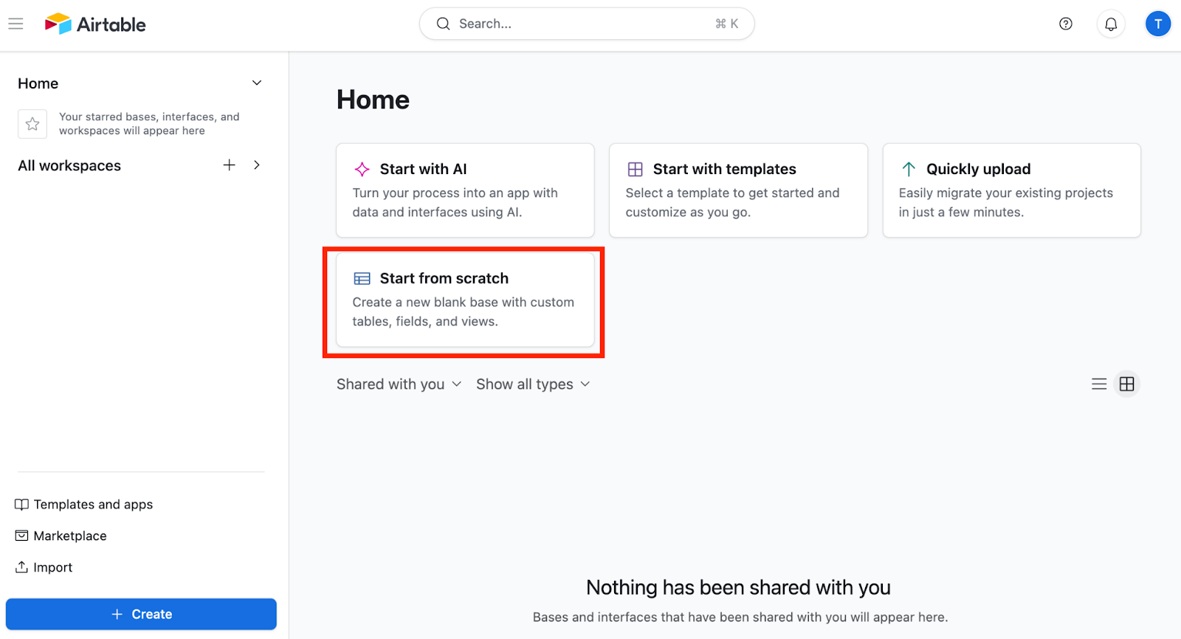Choose the Start with templates card
This screenshot has height=639, width=1181.
click(738, 190)
